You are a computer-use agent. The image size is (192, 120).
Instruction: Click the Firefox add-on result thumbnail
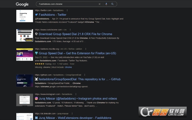coord(25,55)
